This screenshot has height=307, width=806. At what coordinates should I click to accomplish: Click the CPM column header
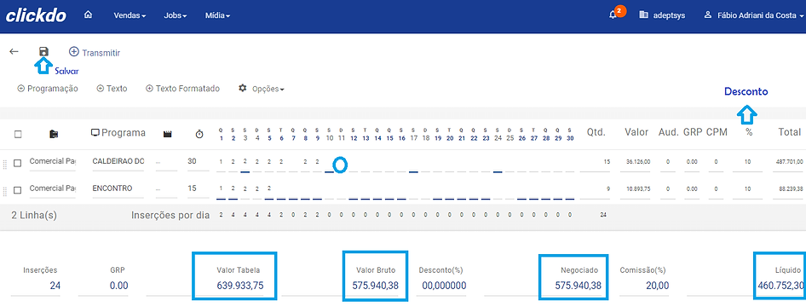point(717,133)
